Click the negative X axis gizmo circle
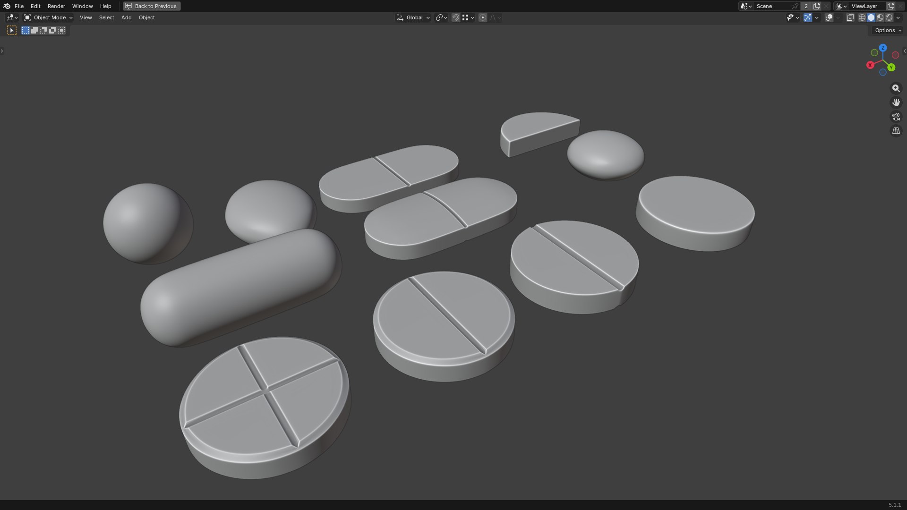The height and width of the screenshot is (510, 907). 895,55
